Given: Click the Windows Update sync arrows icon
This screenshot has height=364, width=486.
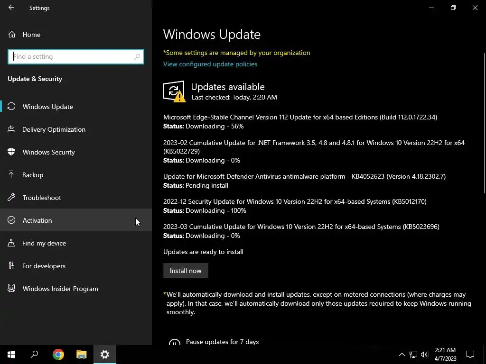Looking at the screenshot, I should point(11,107).
